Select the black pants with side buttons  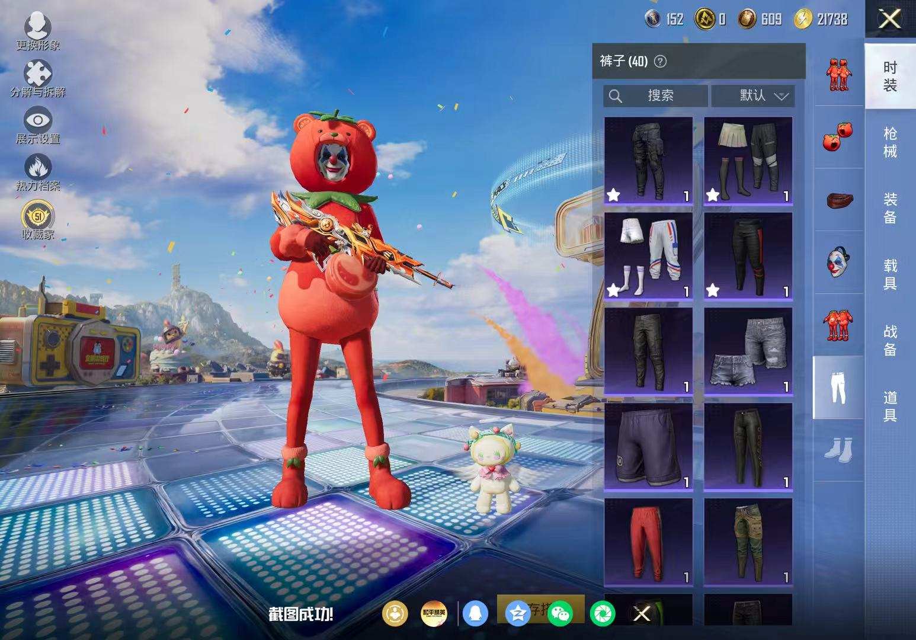[748, 447]
